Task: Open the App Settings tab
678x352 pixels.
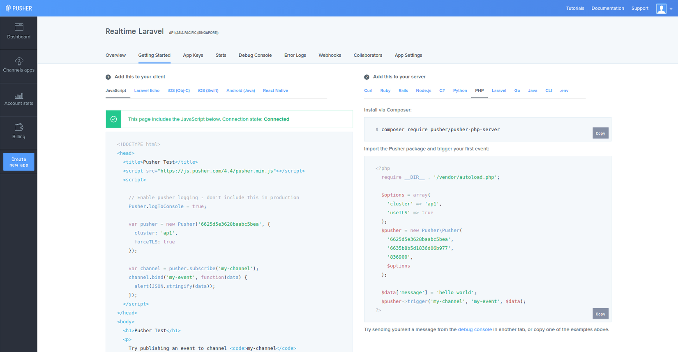Action: tap(408, 55)
